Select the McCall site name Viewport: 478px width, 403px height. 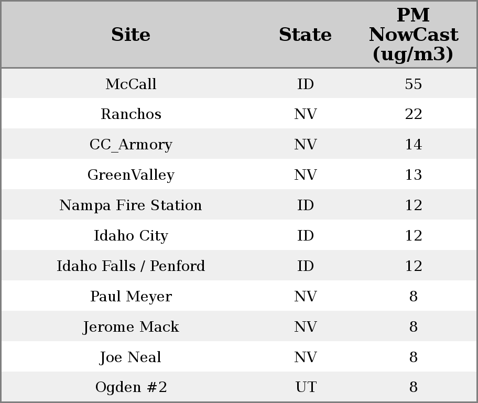pos(131,84)
